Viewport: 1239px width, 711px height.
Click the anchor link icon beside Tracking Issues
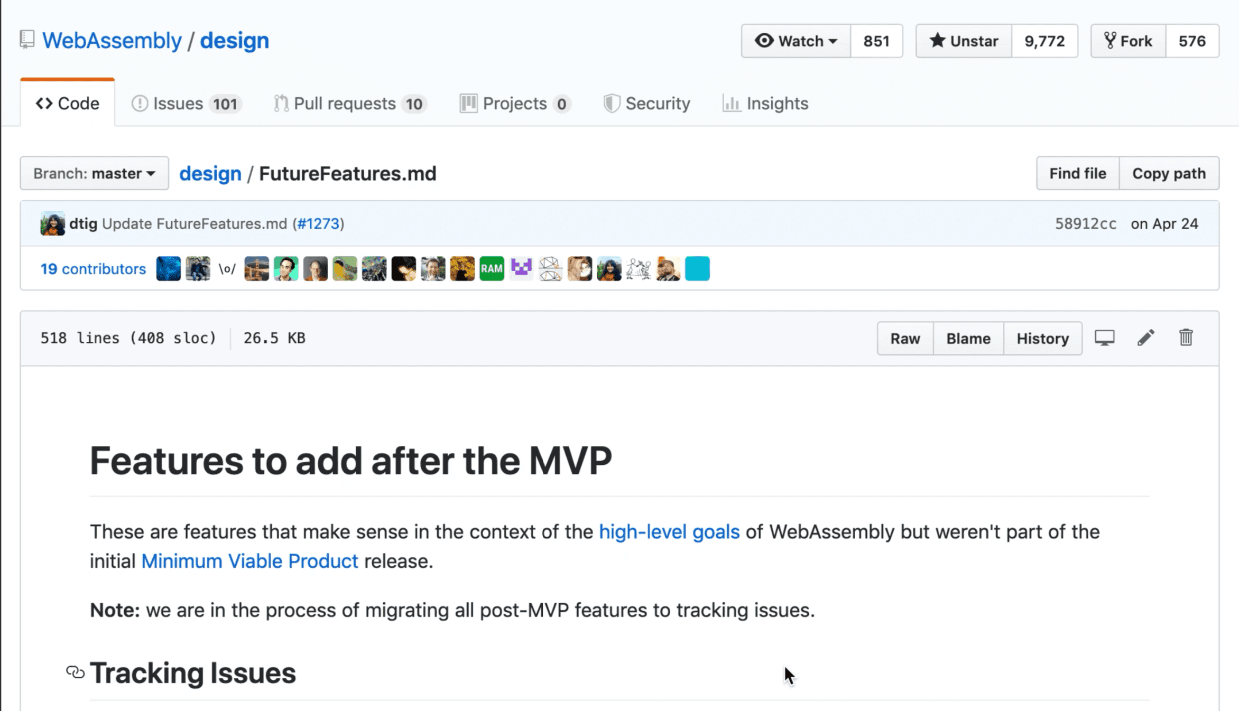point(75,672)
